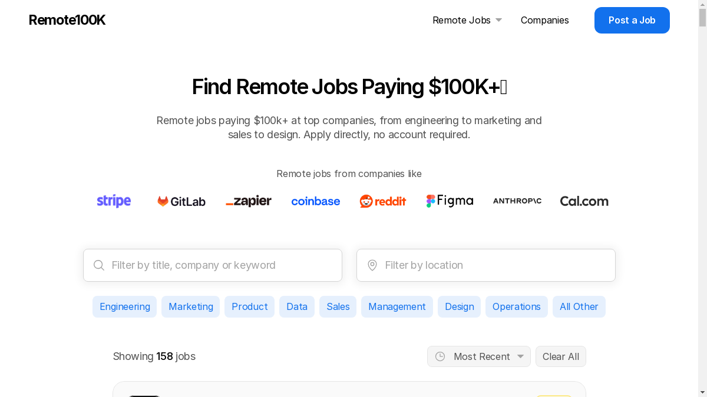Click the Cal.com logo
This screenshot has height=397, width=707.
point(584,201)
